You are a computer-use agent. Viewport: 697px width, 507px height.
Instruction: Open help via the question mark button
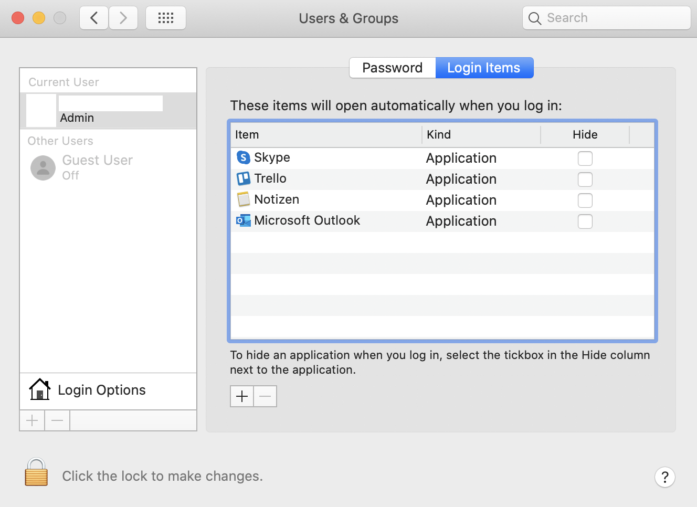665,477
